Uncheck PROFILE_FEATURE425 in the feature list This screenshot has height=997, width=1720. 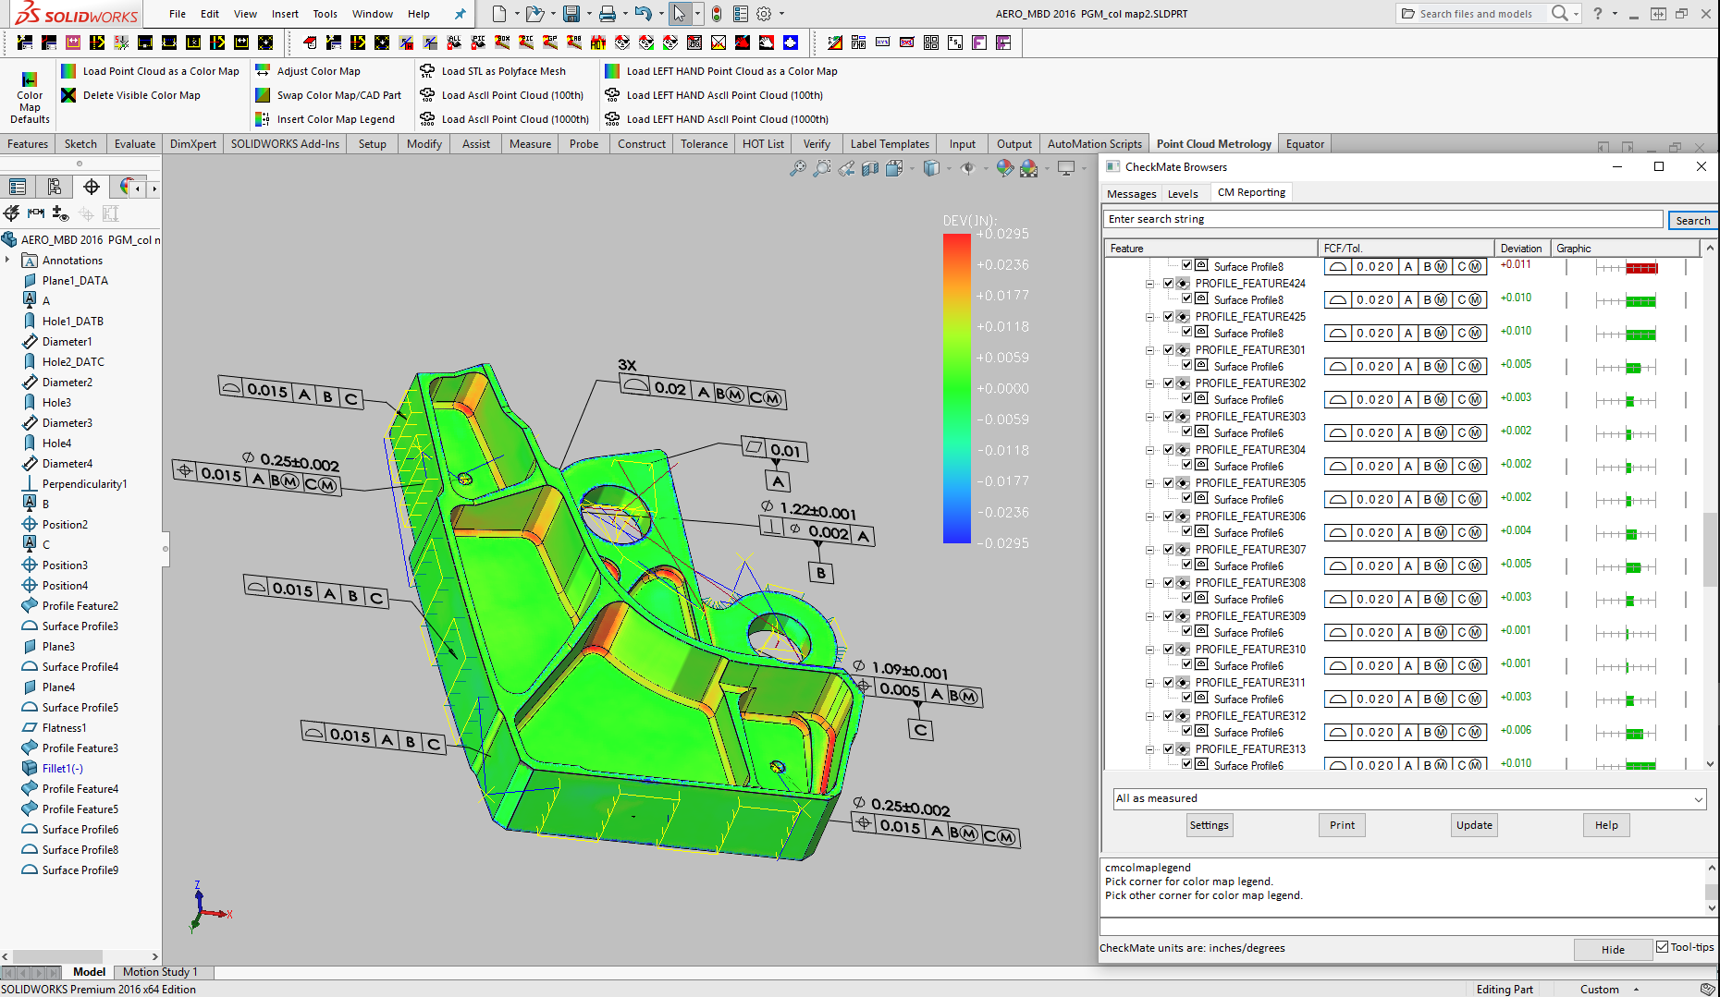(x=1169, y=316)
